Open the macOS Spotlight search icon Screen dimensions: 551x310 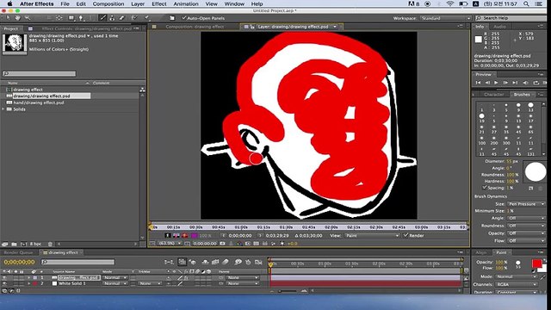tap(526, 3)
